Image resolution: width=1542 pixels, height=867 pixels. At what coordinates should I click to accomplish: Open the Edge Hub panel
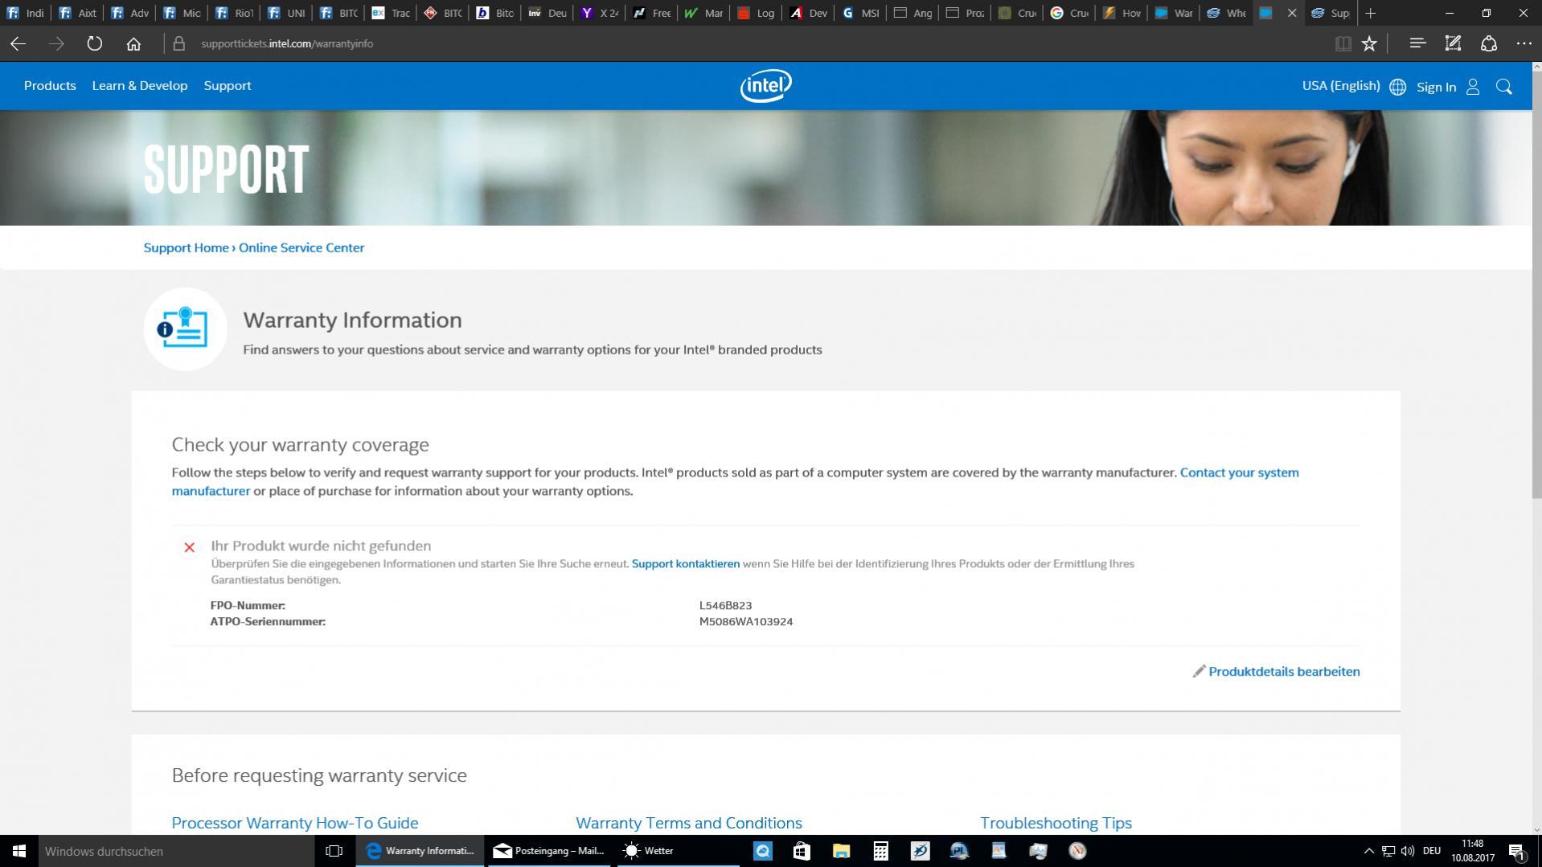pyautogui.click(x=1417, y=43)
